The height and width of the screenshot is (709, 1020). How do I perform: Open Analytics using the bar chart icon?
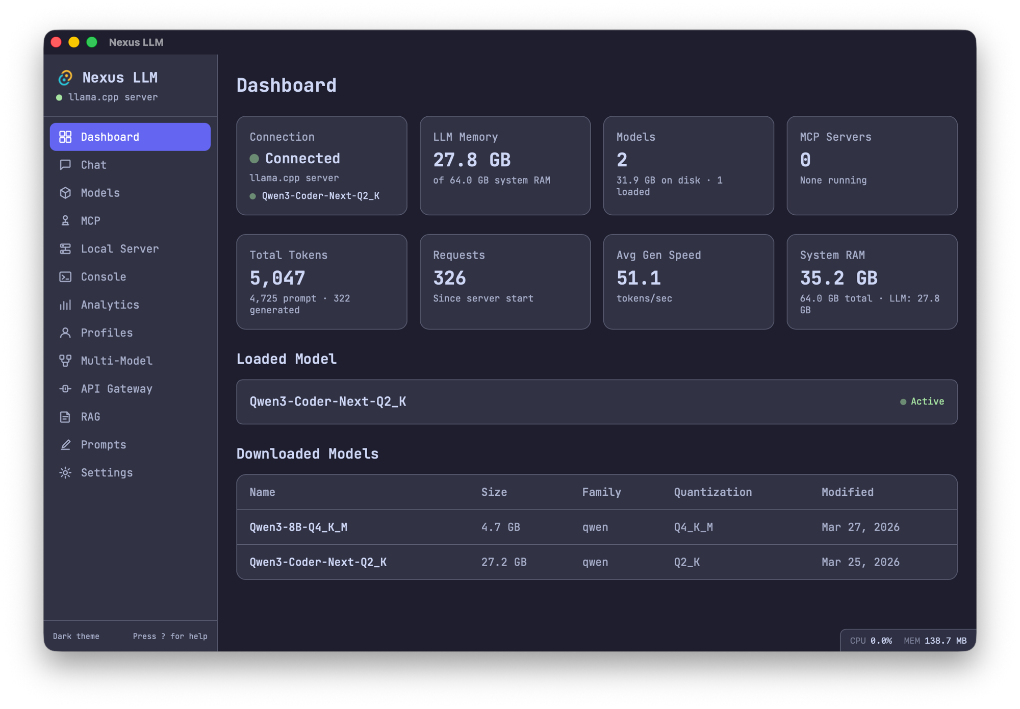(65, 305)
